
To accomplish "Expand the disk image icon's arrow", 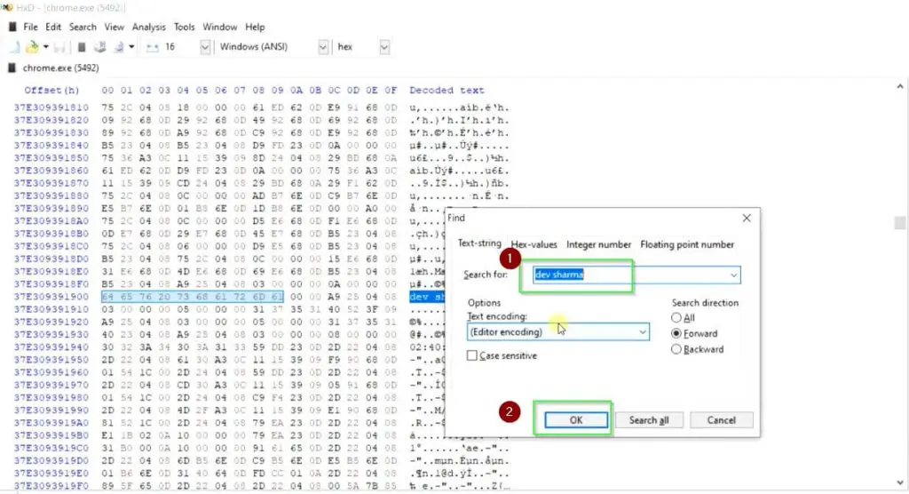I will point(131,47).
